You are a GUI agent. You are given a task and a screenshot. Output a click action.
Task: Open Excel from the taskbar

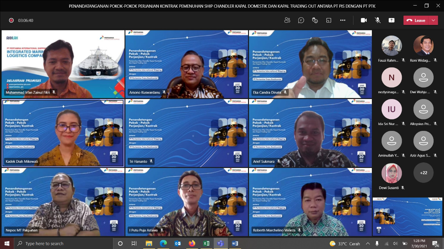tap(206, 243)
